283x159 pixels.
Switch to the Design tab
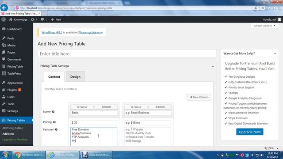pyautogui.click(x=75, y=76)
